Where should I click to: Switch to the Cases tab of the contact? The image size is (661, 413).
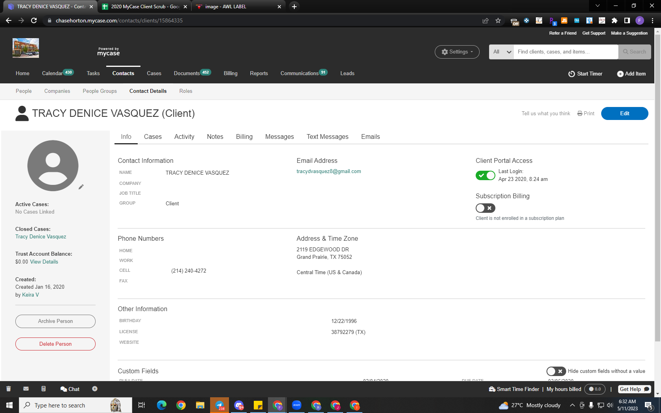153,137
